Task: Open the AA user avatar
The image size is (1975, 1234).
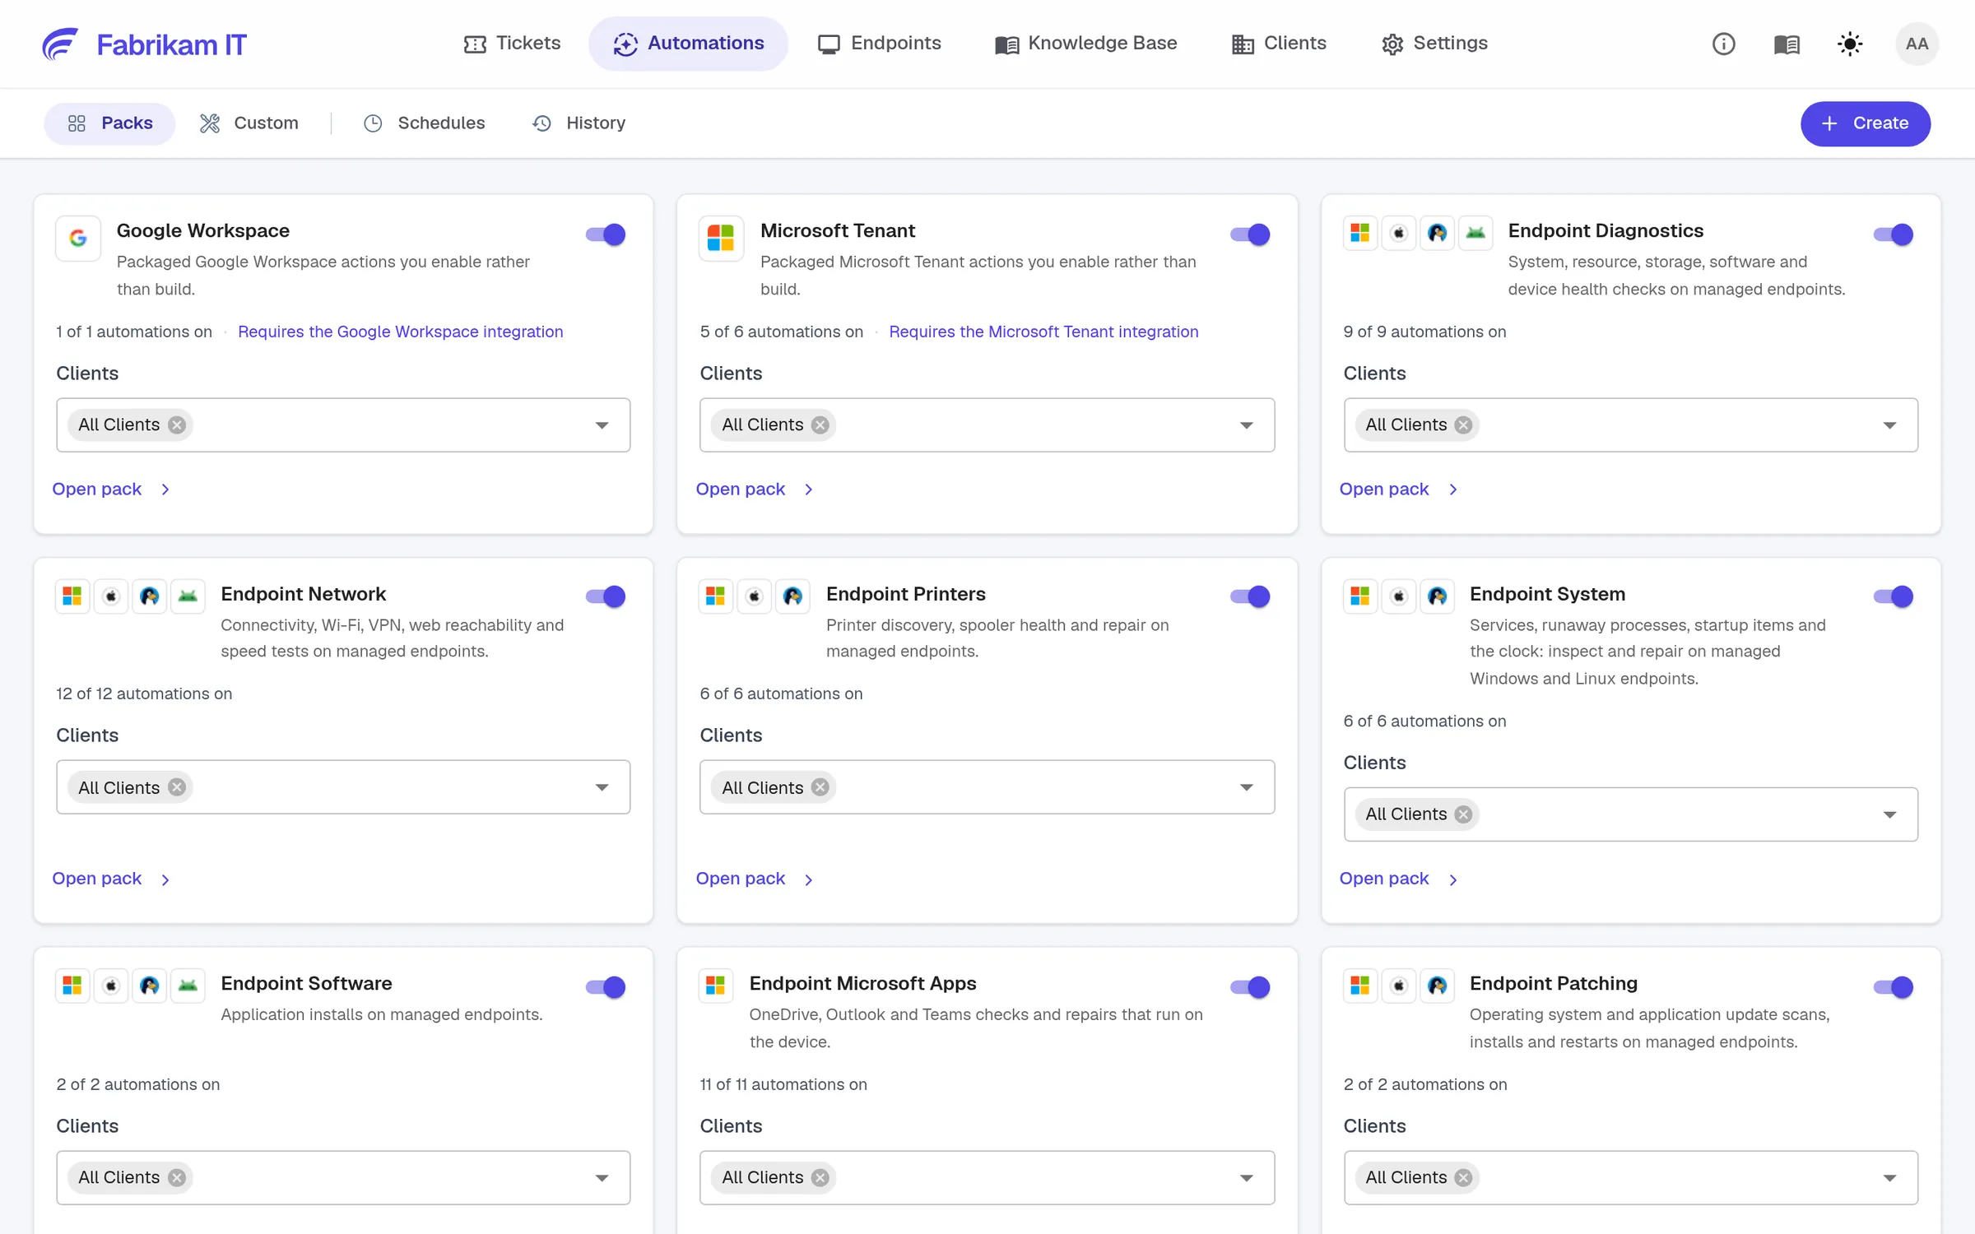Action: (1917, 44)
